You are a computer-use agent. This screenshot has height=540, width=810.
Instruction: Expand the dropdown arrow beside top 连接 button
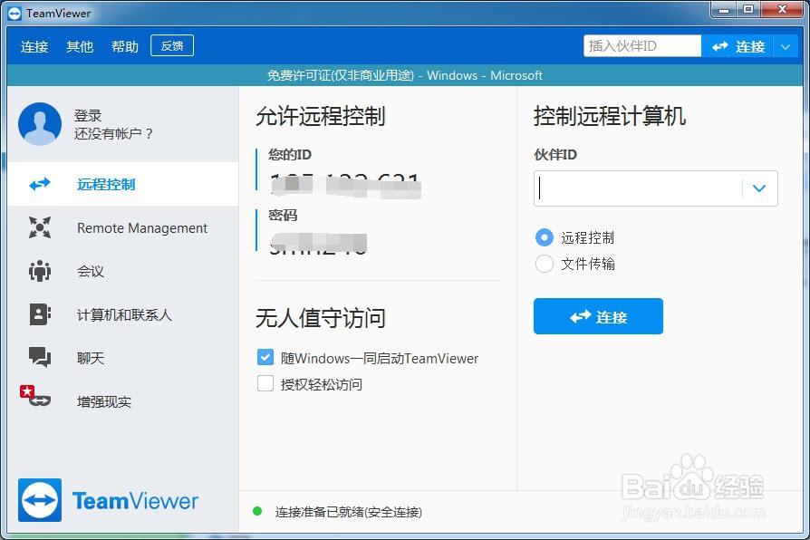tap(786, 46)
